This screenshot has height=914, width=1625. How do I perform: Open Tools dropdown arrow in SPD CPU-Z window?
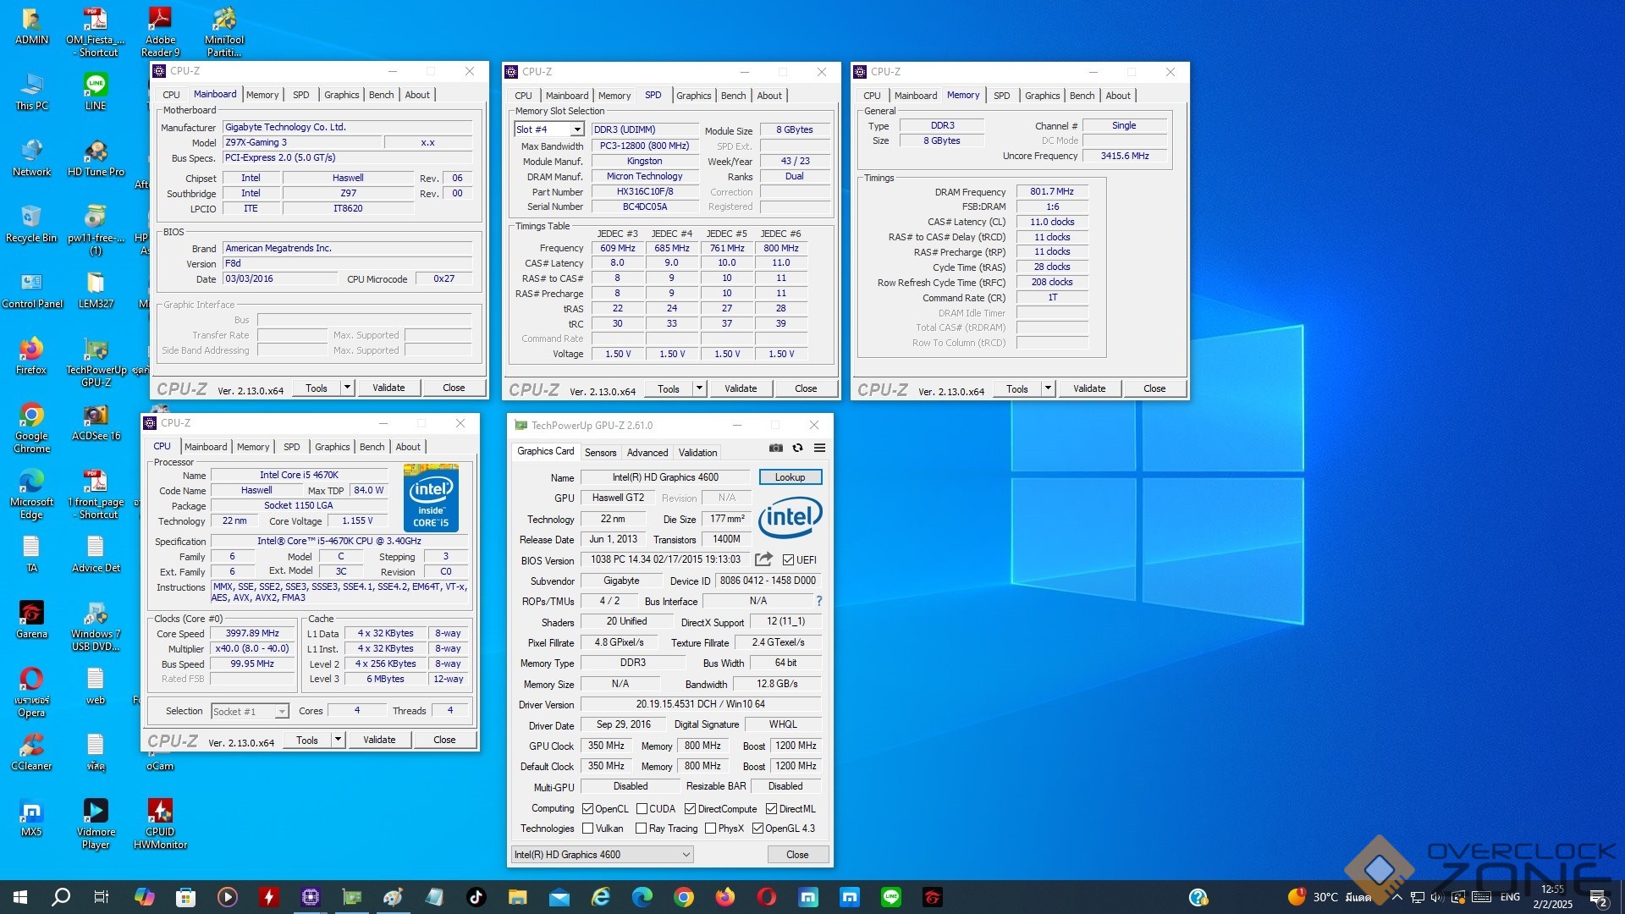click(x=699, y=388)
